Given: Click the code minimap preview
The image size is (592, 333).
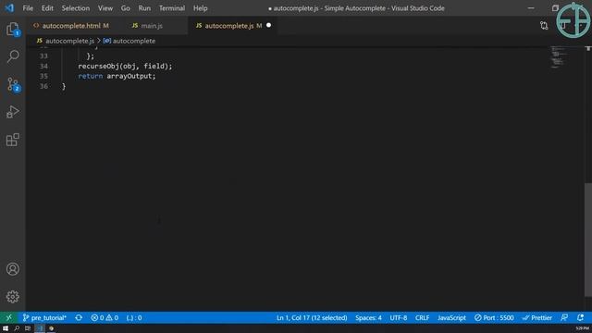Looking at the screenshot, I should tap(559, 57).
